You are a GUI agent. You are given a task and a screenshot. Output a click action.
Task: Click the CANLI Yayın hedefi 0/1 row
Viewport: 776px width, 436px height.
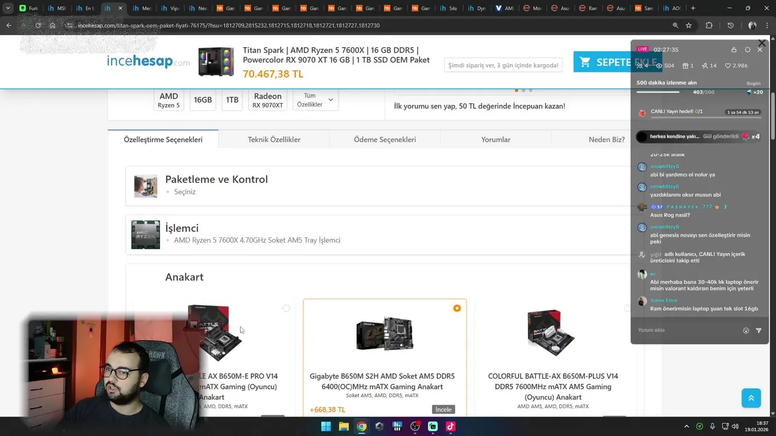[x=699, y=112]
